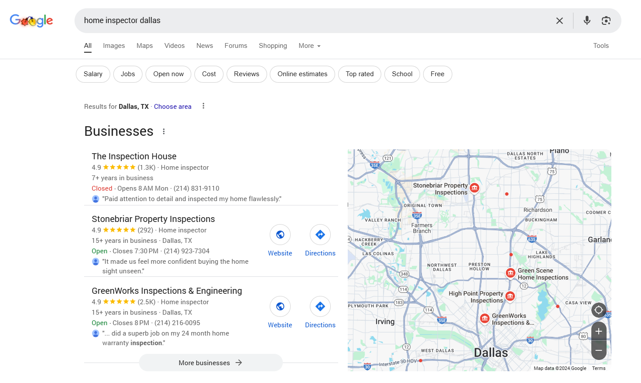Show my location on the map
Screen dimensions: 641x383
tap(599, 310)
